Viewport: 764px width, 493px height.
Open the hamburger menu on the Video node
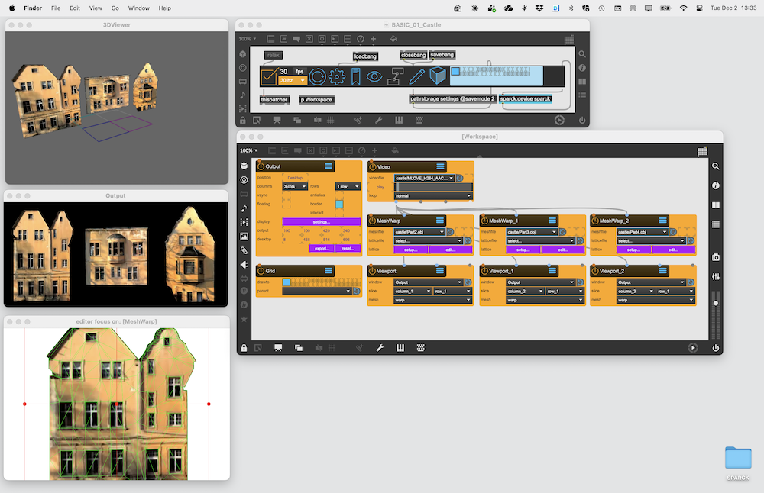click(441, 166)
